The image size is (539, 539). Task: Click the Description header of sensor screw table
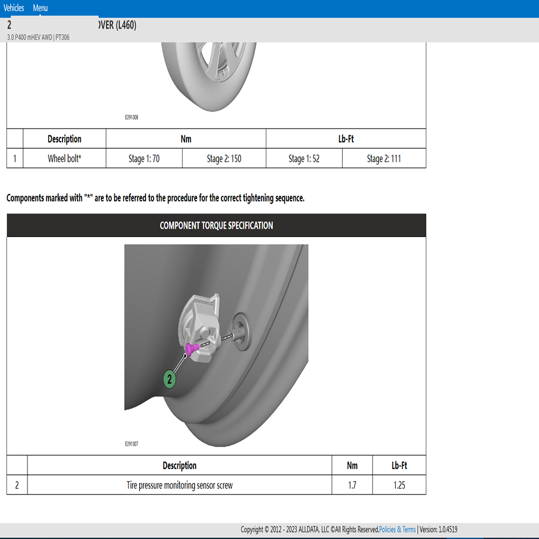click(x=179, y=466)
